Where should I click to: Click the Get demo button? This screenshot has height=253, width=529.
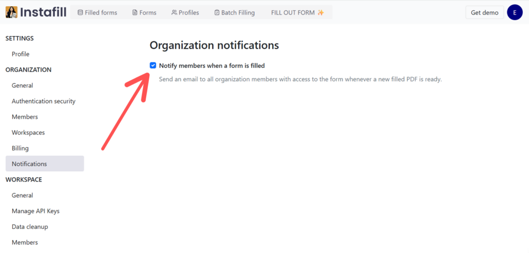[485, 12]
